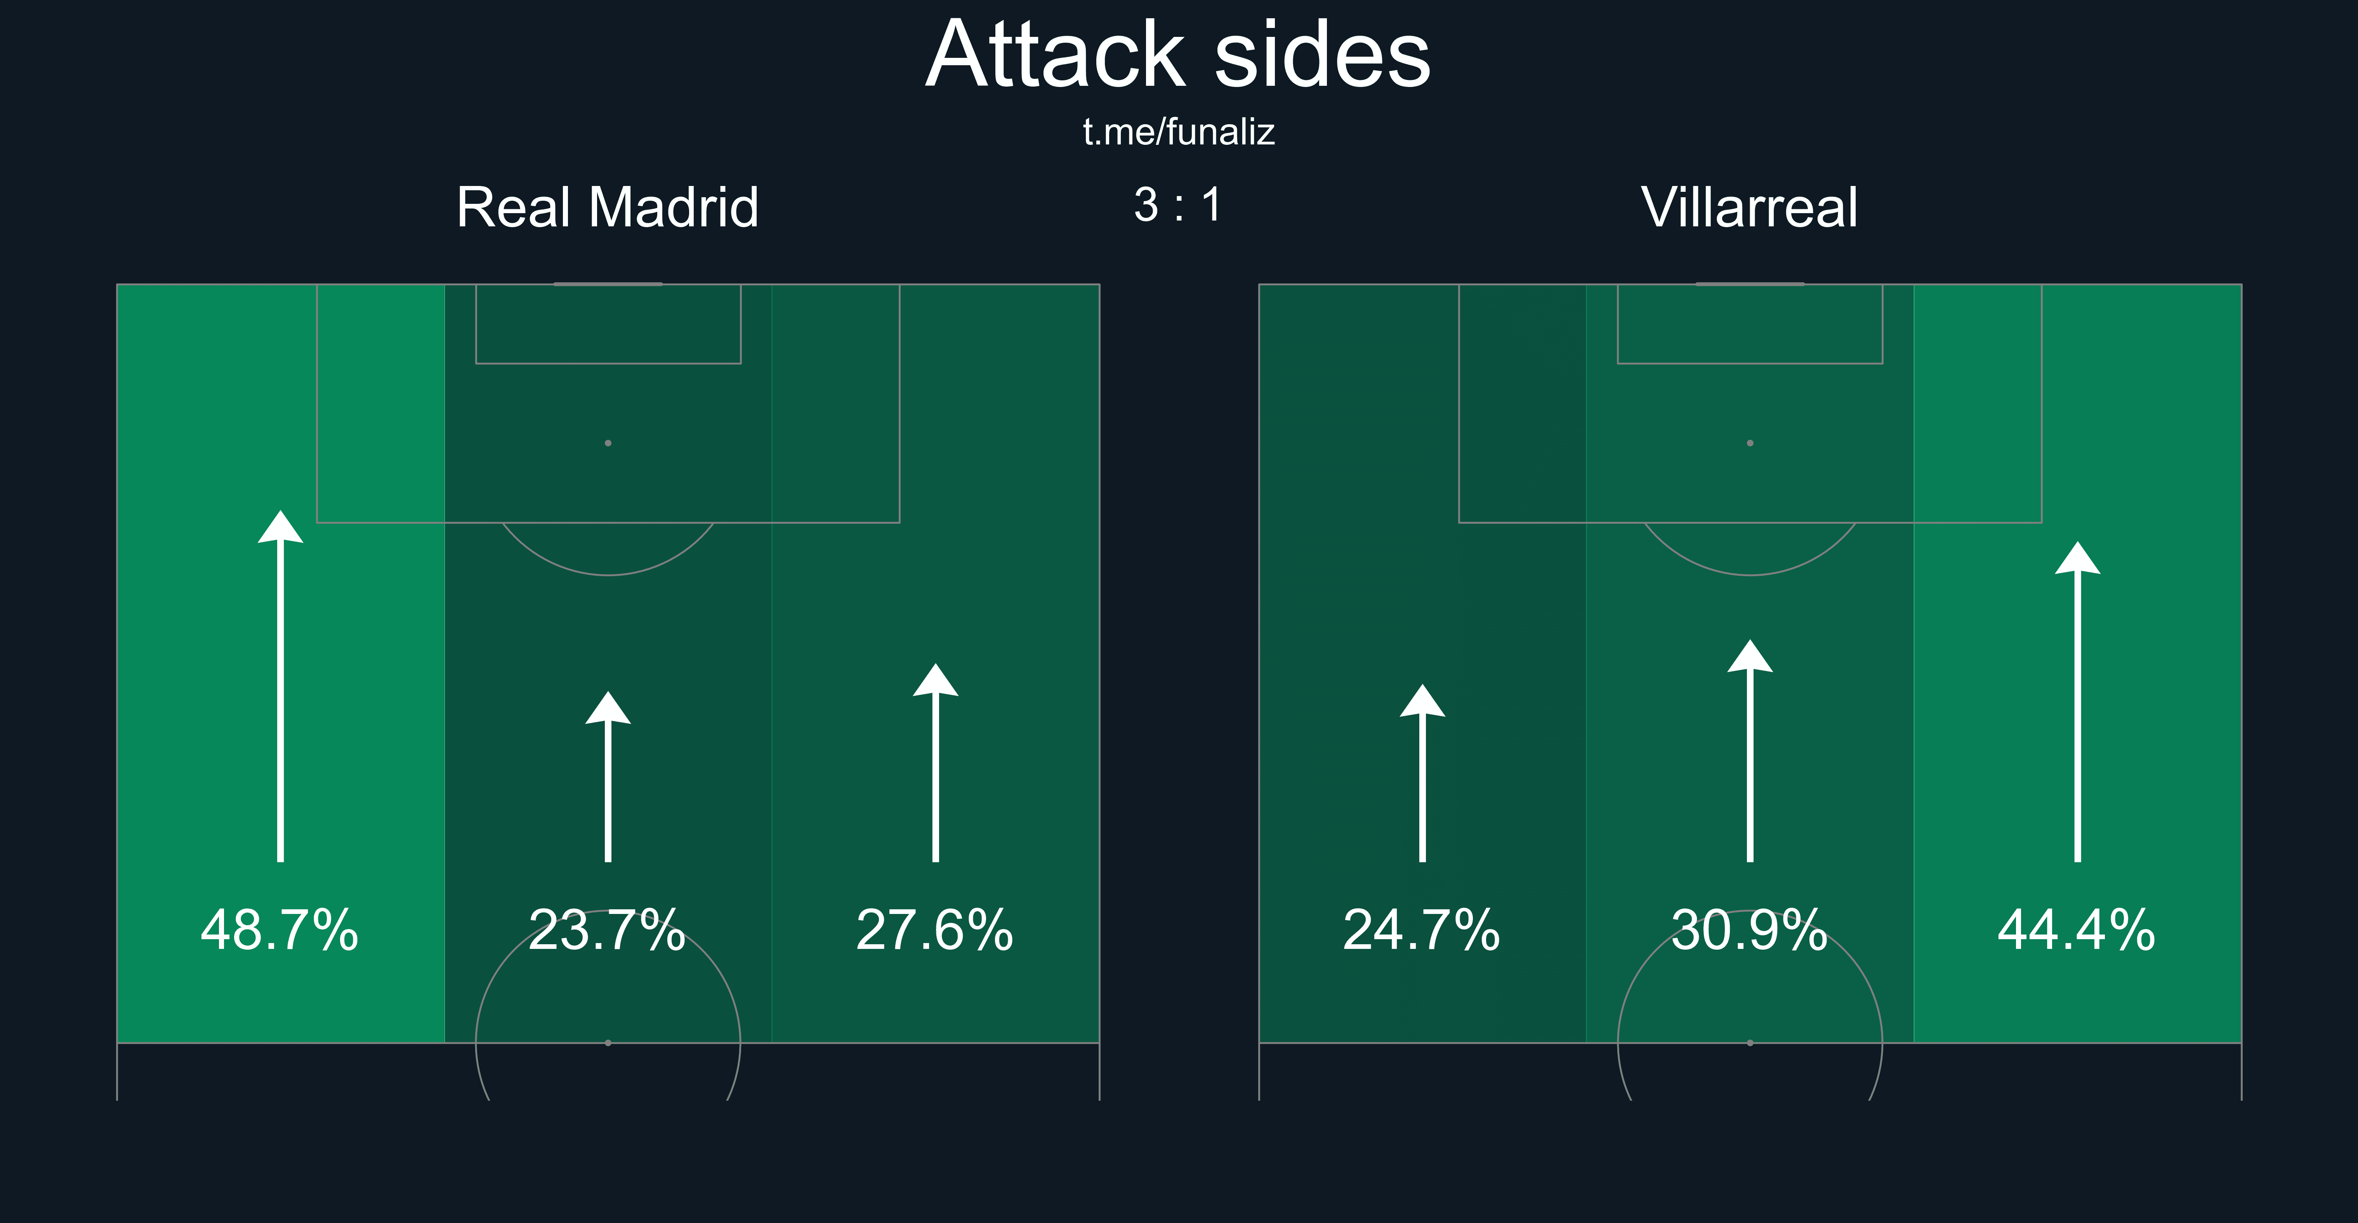Screen dimensions: 2358x1223
Task: Click the penalty spot on Villarreal's pitch
Action: 1750,443
